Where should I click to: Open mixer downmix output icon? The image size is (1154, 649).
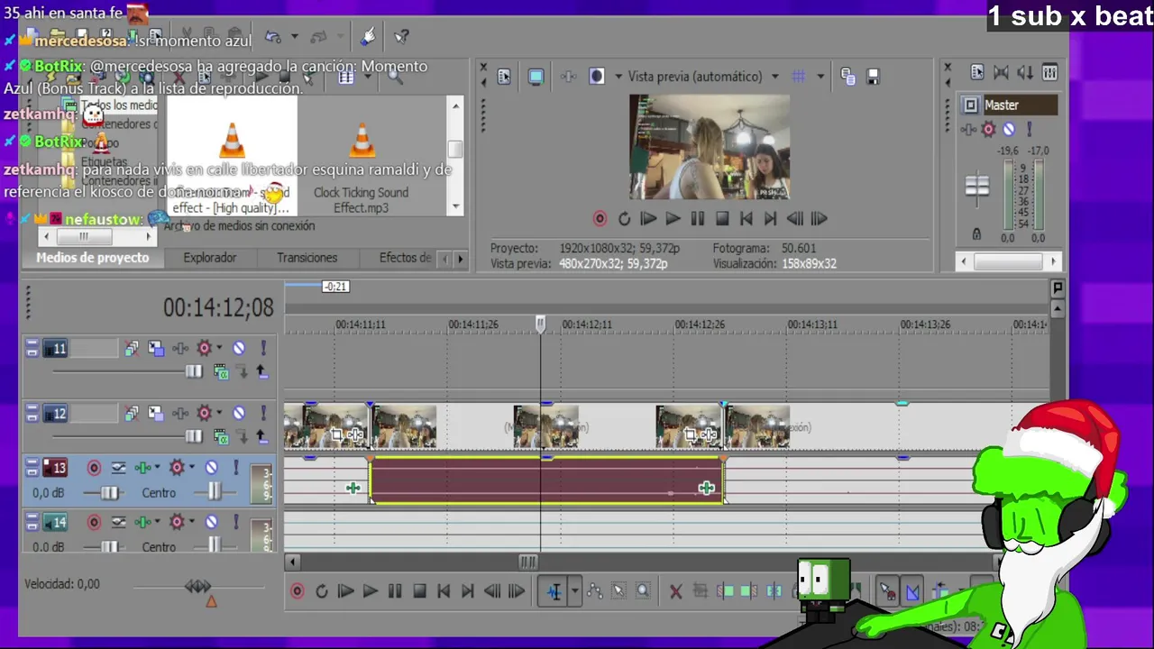coord(1001,73)
